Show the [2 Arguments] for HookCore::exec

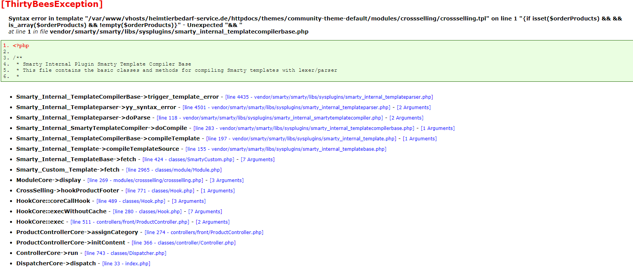pyautogui.click(x=212, y=222)
